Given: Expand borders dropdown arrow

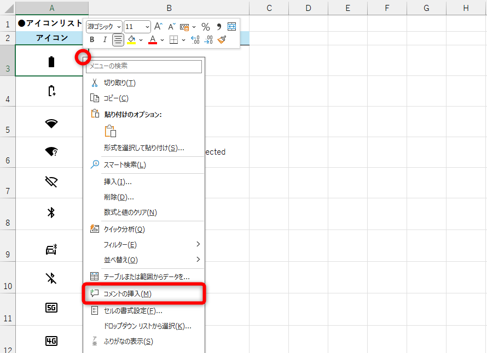Looking at the screenshot, I should pos(183,40).
